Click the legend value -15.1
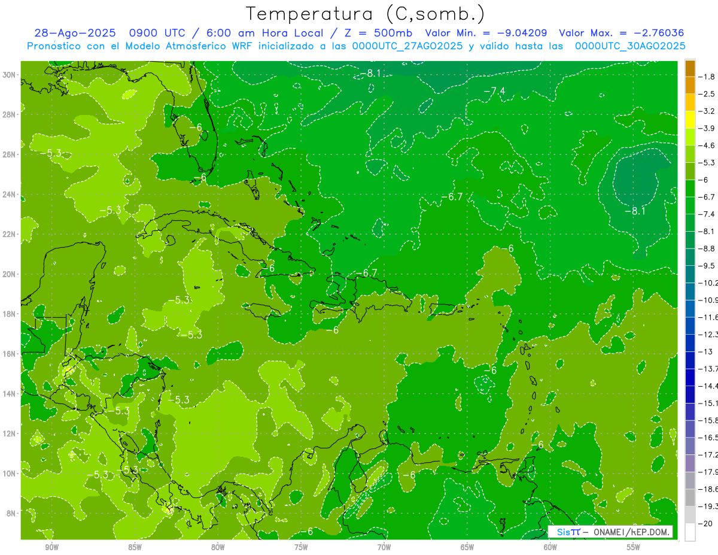The width and height of the screenshot is (718, 555). tap(708, 403)
